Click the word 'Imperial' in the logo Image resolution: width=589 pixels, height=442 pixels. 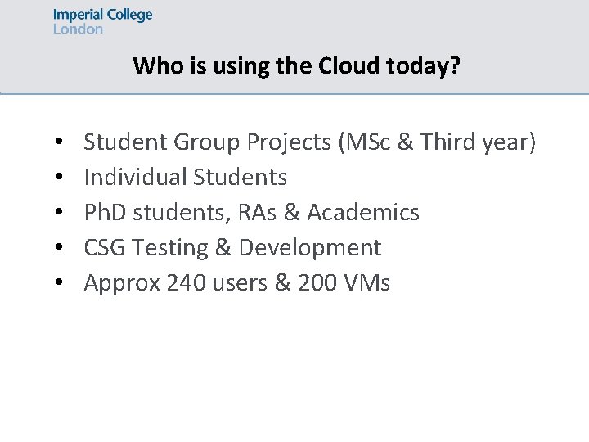pyautogui.click(x=78, y=16)
